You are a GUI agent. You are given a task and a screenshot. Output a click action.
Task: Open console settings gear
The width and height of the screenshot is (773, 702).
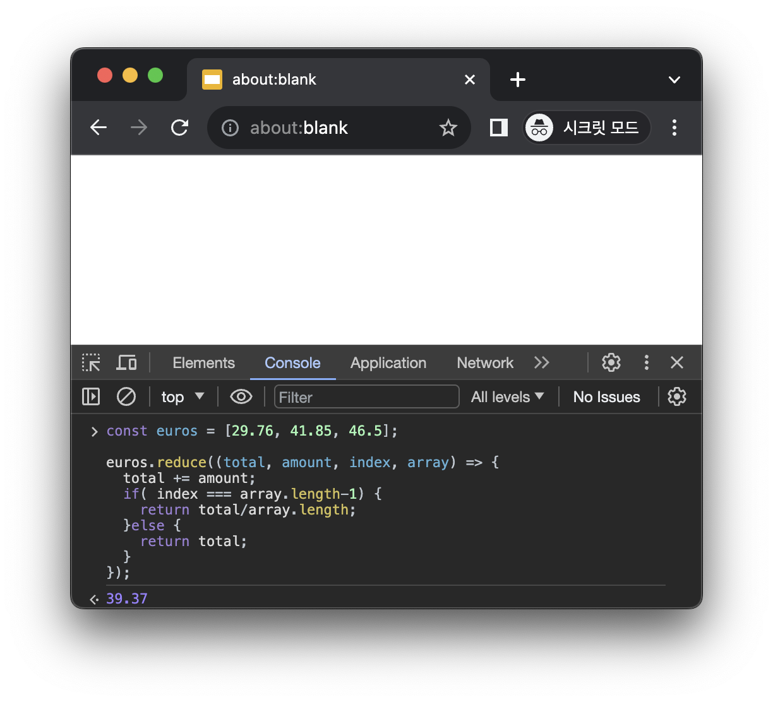point(677,396)
